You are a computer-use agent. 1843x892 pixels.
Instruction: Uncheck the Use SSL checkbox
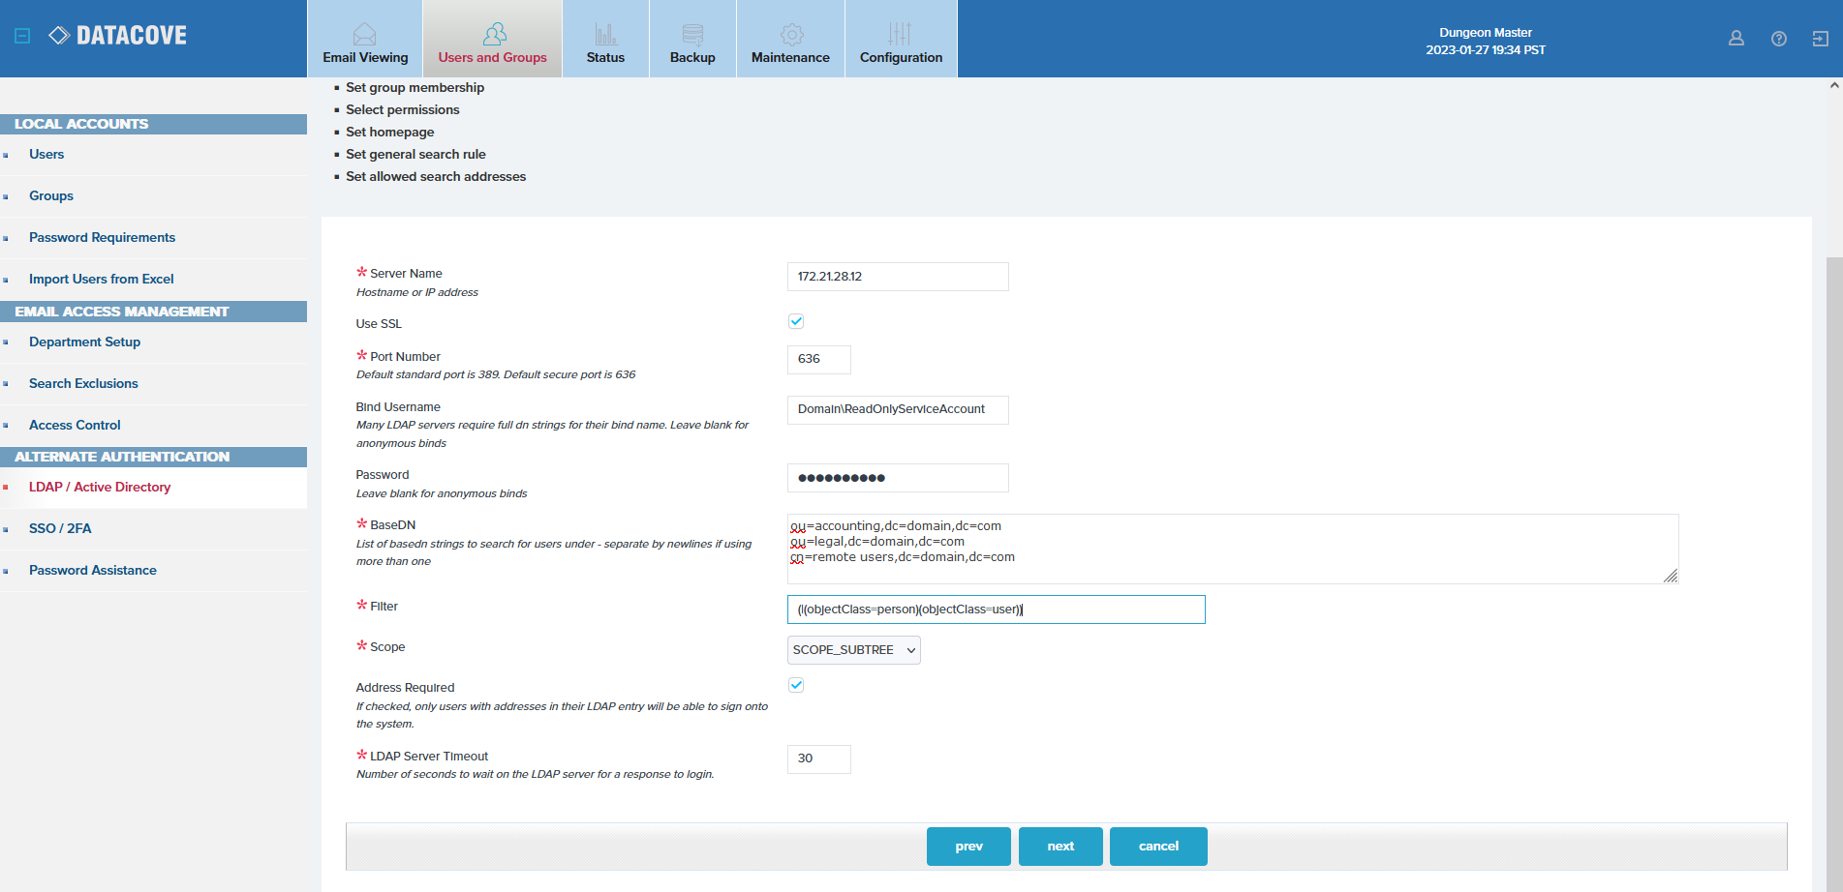click(x=796, y=321)
